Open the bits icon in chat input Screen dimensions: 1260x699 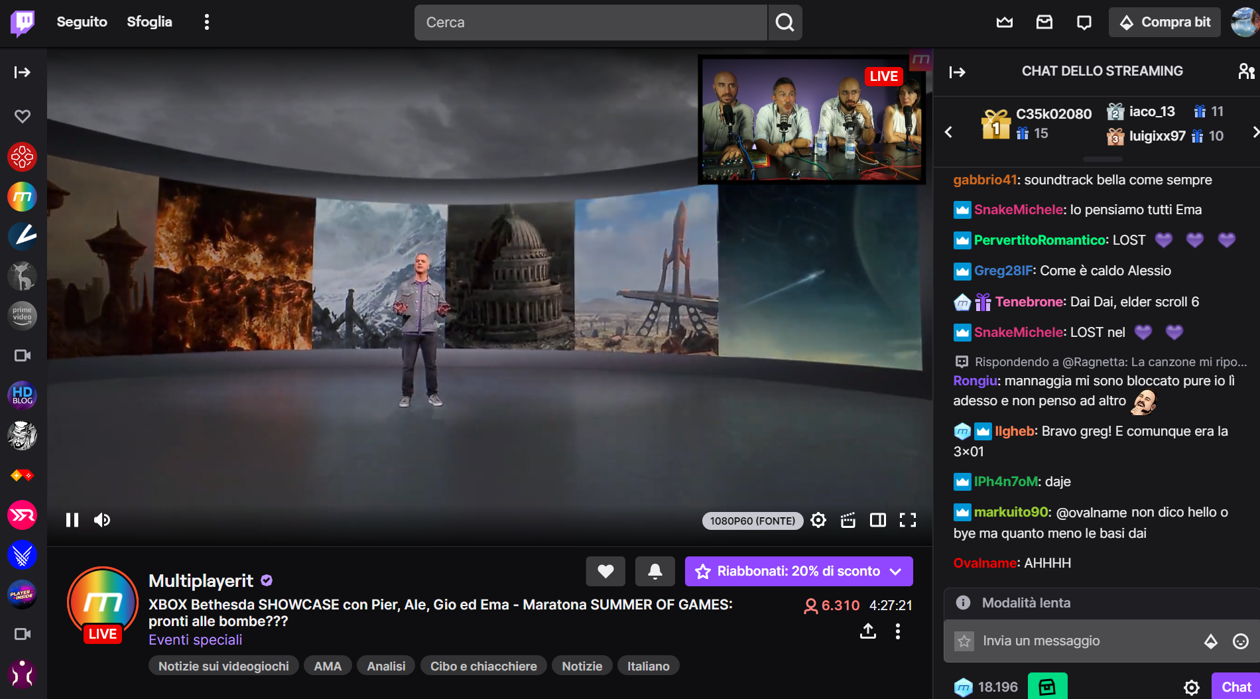(1211, 641)
